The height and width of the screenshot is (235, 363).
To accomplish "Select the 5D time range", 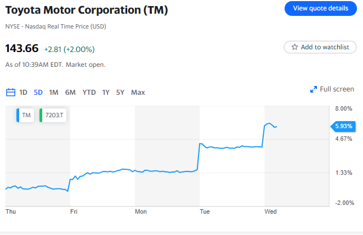I will point(38,92).
